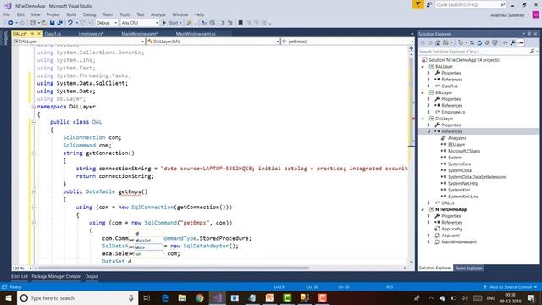
Task: Open PowerPoint from taskbar
Action: point(269,297)
